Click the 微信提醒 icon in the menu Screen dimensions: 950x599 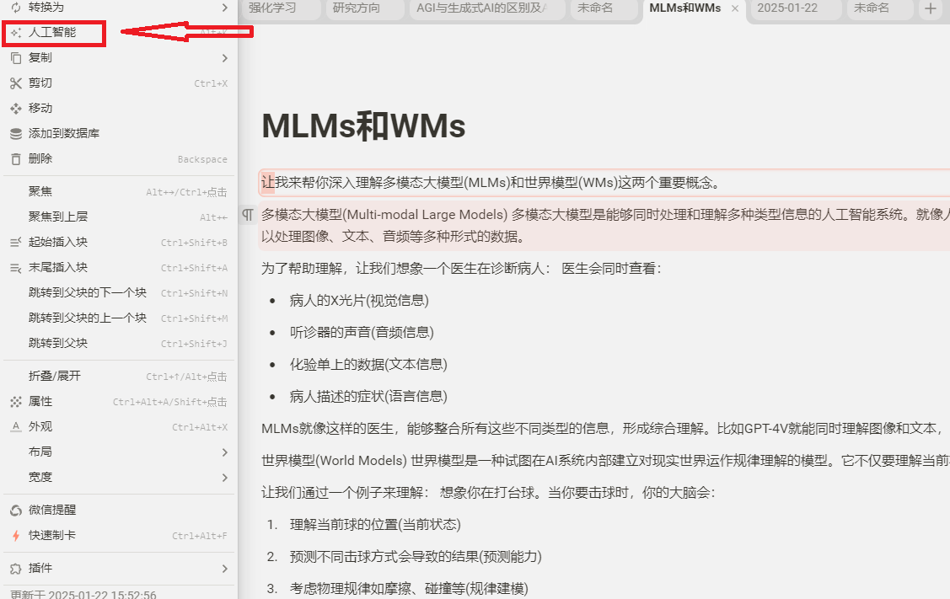(x=15, y=511)
